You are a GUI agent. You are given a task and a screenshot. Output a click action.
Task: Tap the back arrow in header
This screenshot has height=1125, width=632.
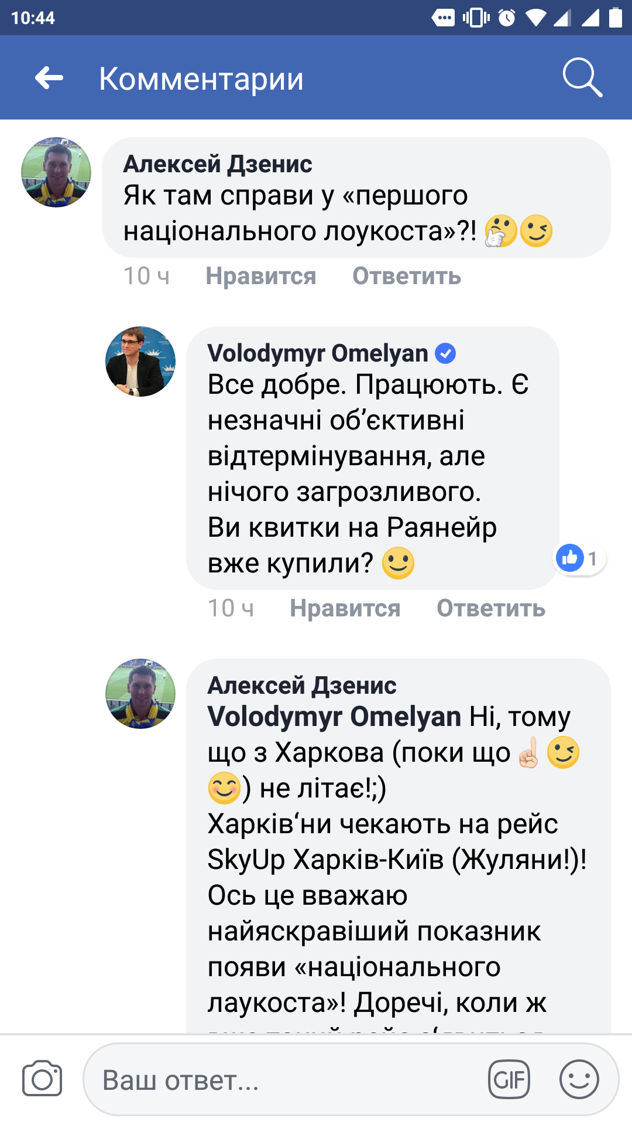(49, 78)
